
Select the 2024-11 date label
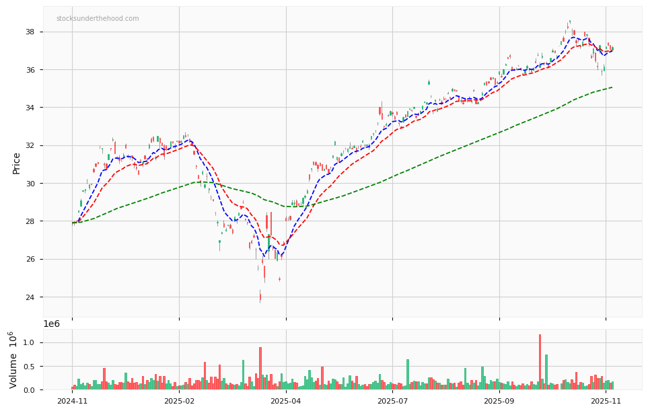[x=73, y=400]
